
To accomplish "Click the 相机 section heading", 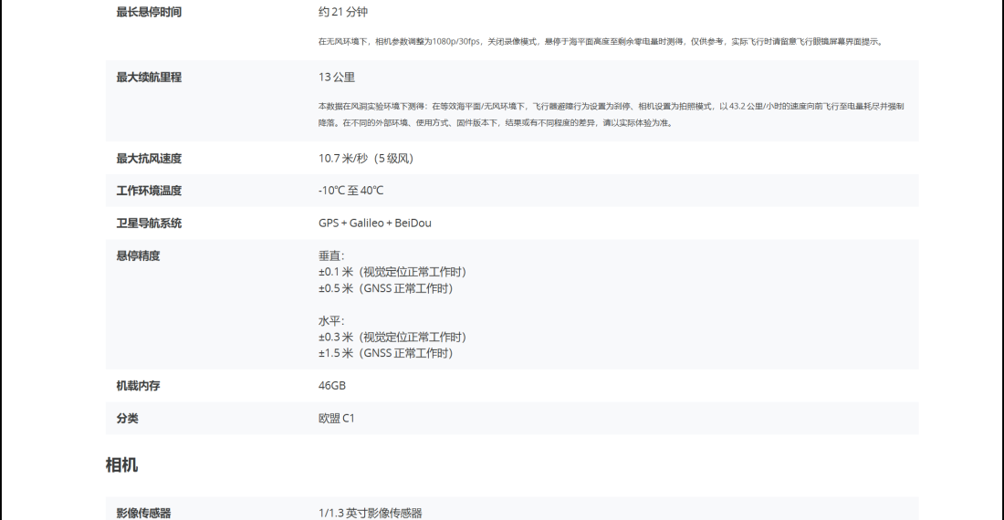I will click(x=121, y=465).
